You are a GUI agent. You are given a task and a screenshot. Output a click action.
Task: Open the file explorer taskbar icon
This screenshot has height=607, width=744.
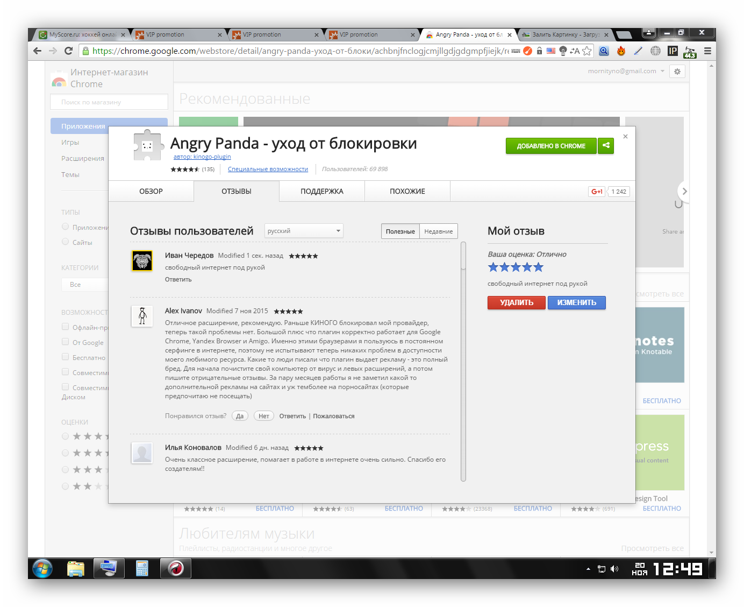pyautogui.click(x=76, y=568)
